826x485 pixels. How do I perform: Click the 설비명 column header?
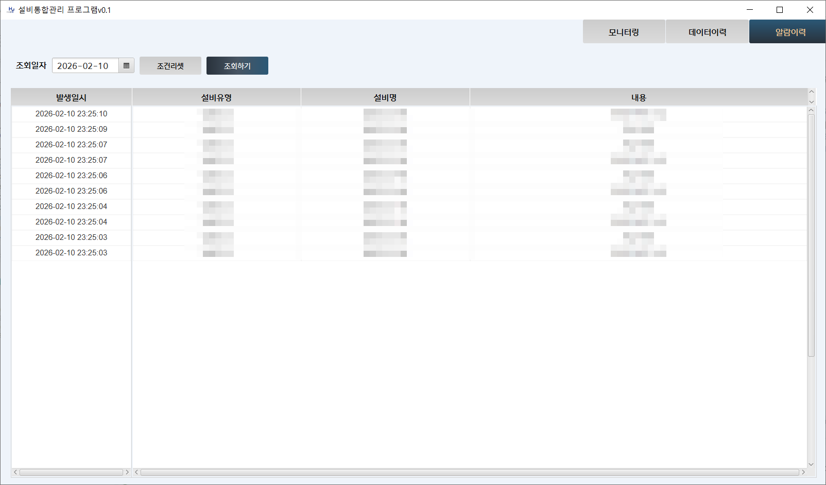[385, 97]
